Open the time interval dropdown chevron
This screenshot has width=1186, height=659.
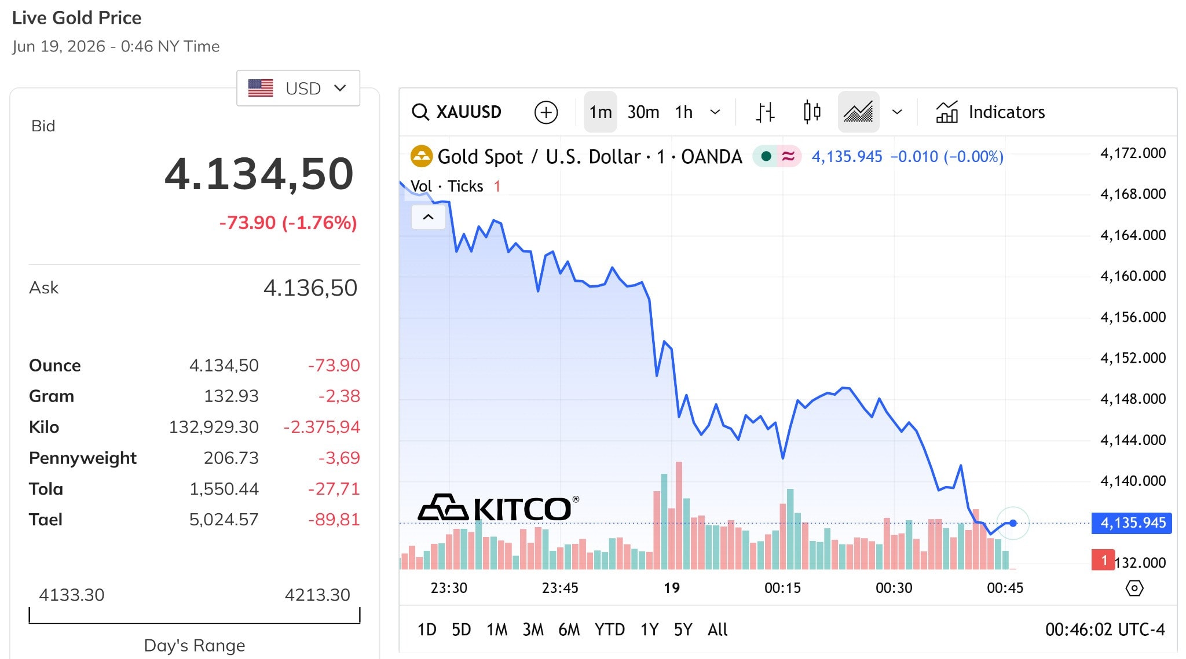(715, 112)
